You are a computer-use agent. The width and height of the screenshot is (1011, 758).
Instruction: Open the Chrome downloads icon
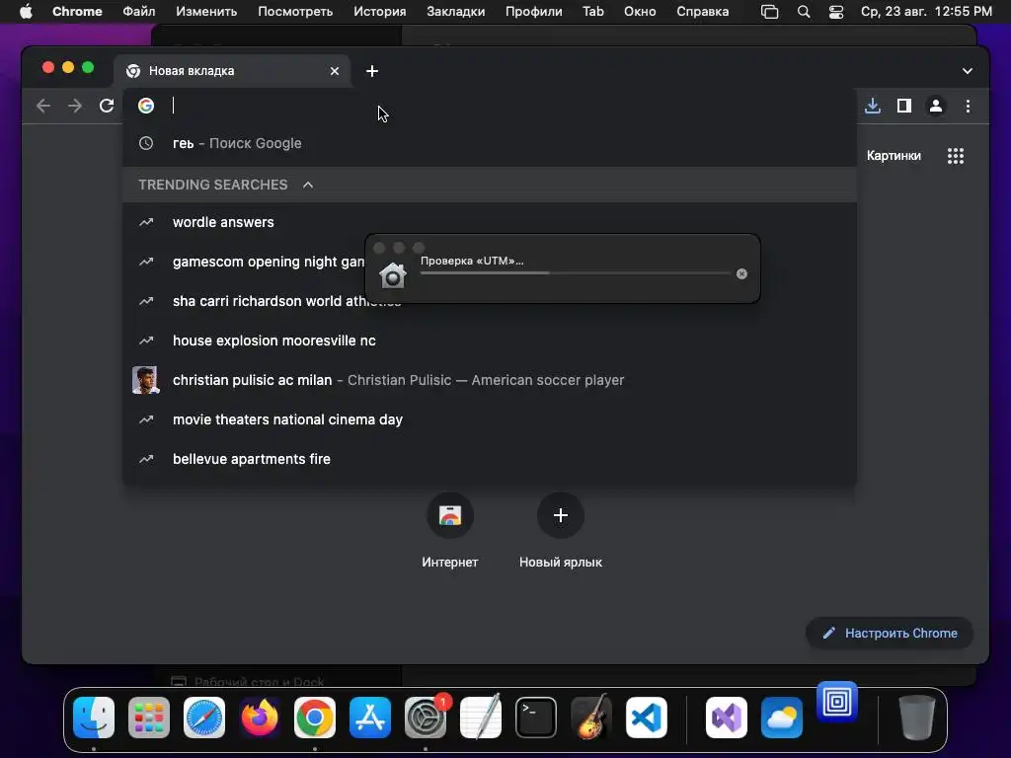tap(873, 106)
